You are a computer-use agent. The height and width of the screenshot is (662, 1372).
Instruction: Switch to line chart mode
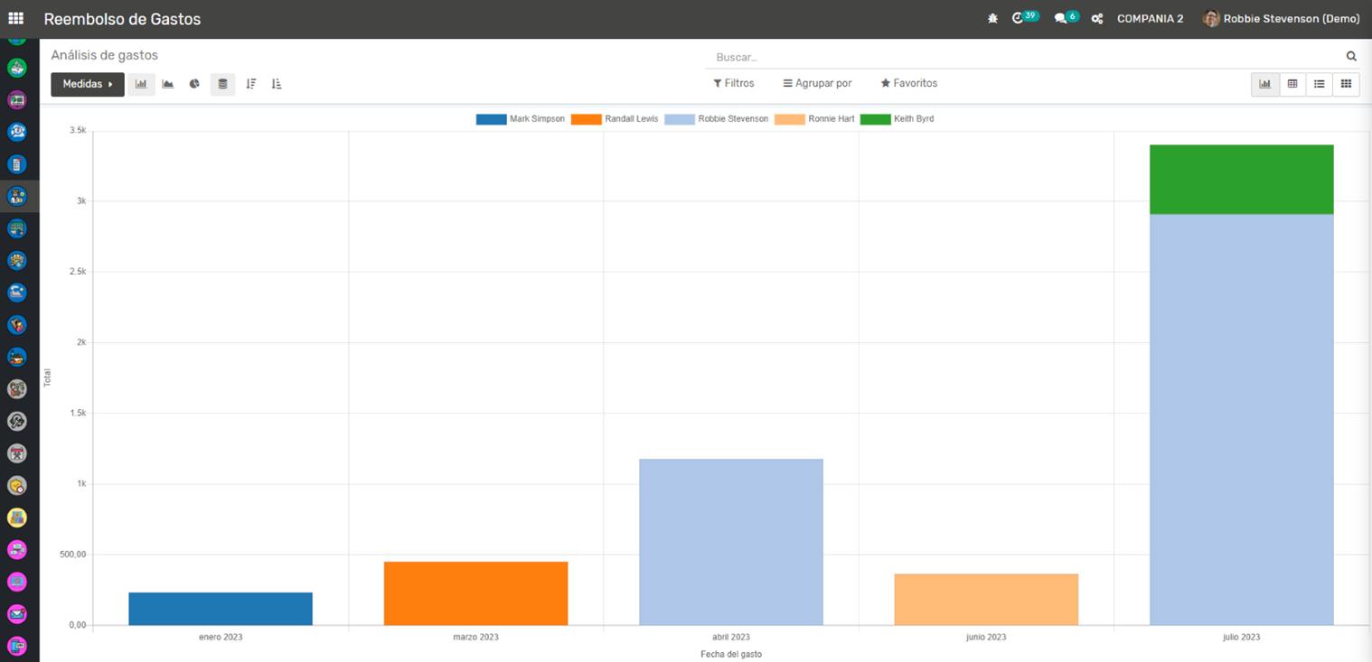tap(168, 84)
